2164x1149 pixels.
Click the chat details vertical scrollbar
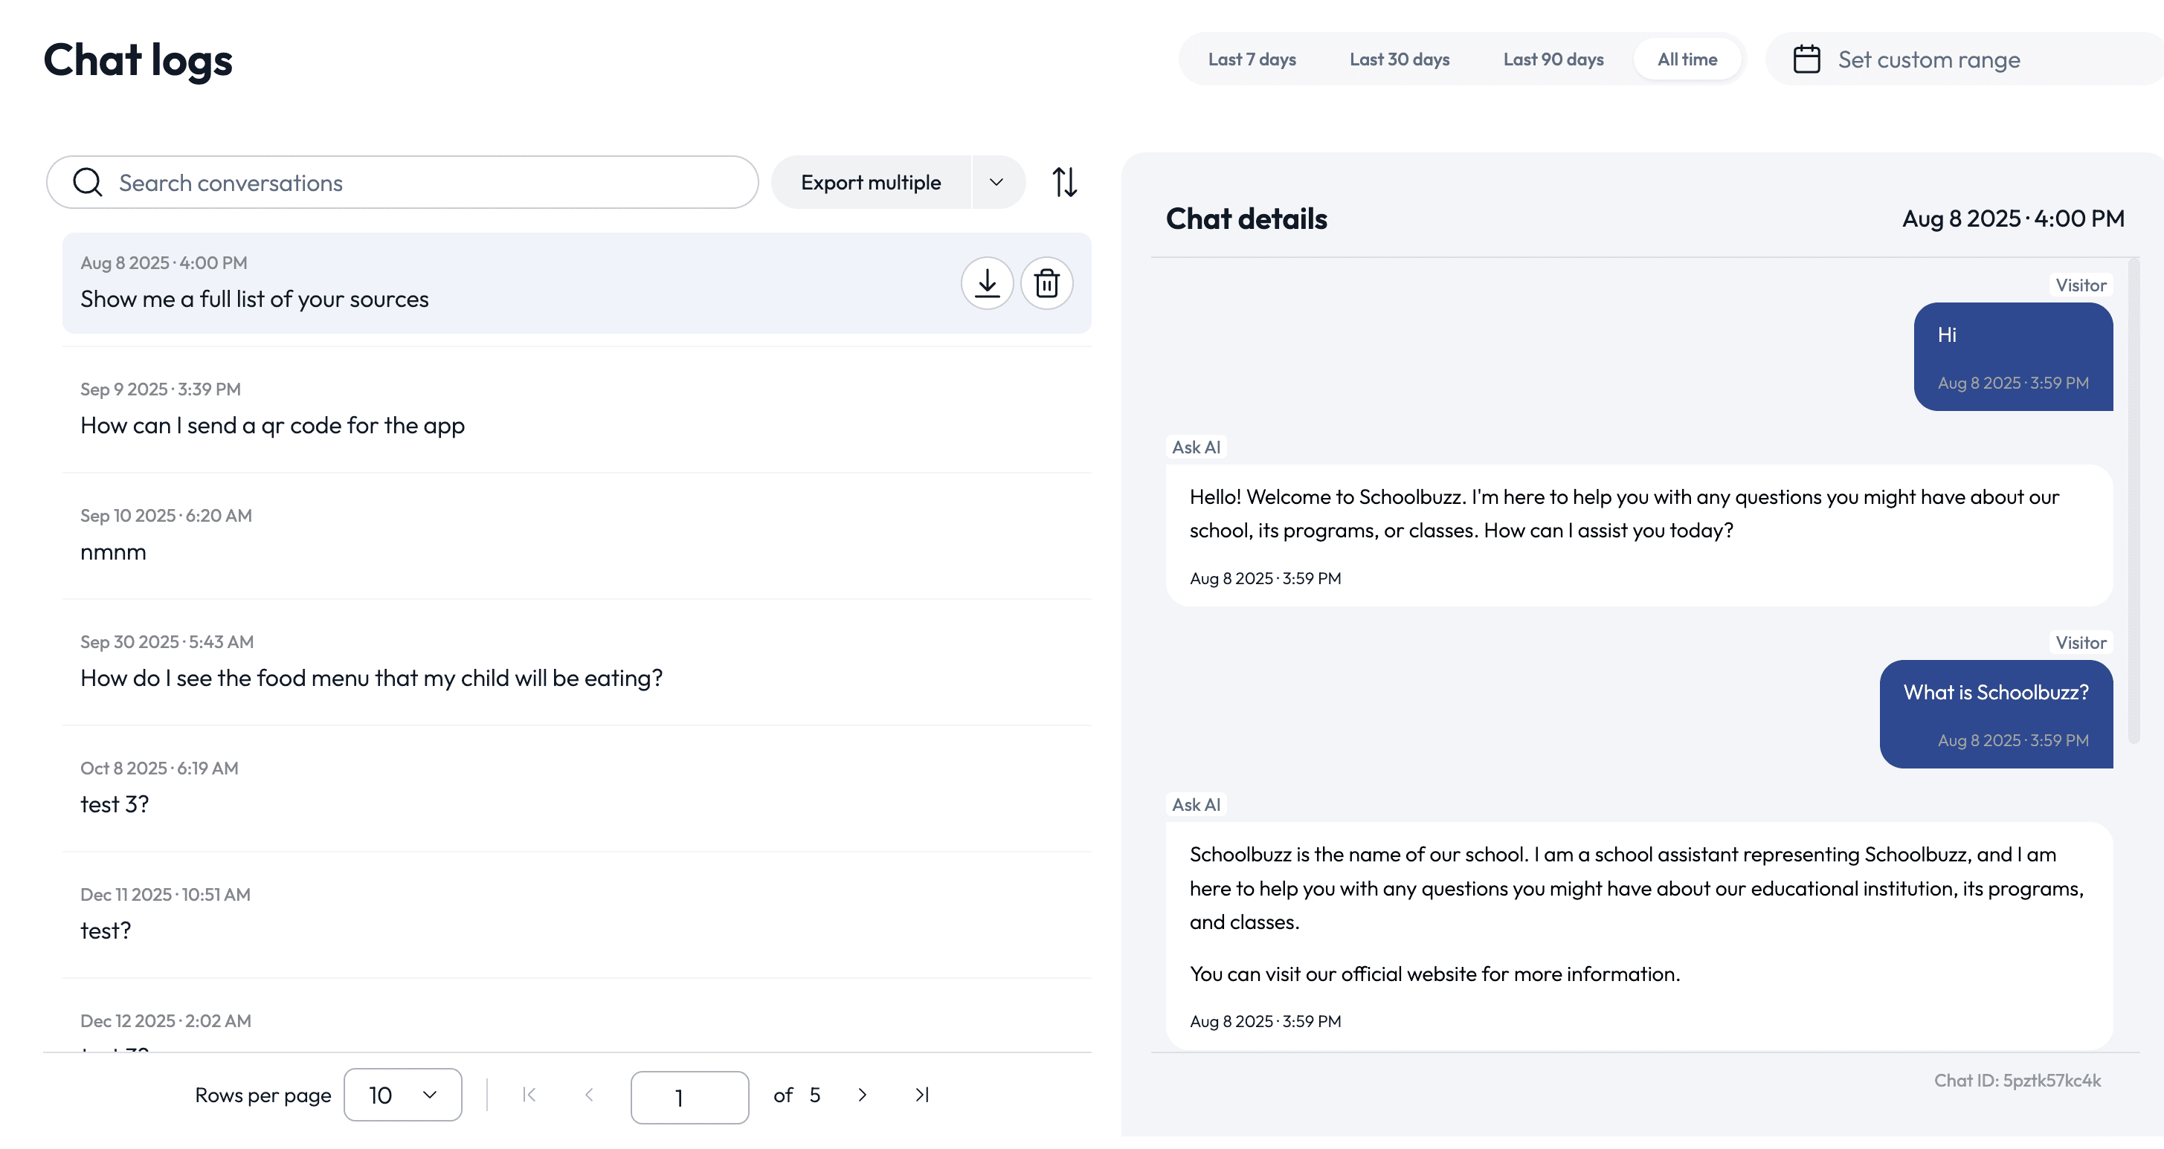coord(2133,501)
